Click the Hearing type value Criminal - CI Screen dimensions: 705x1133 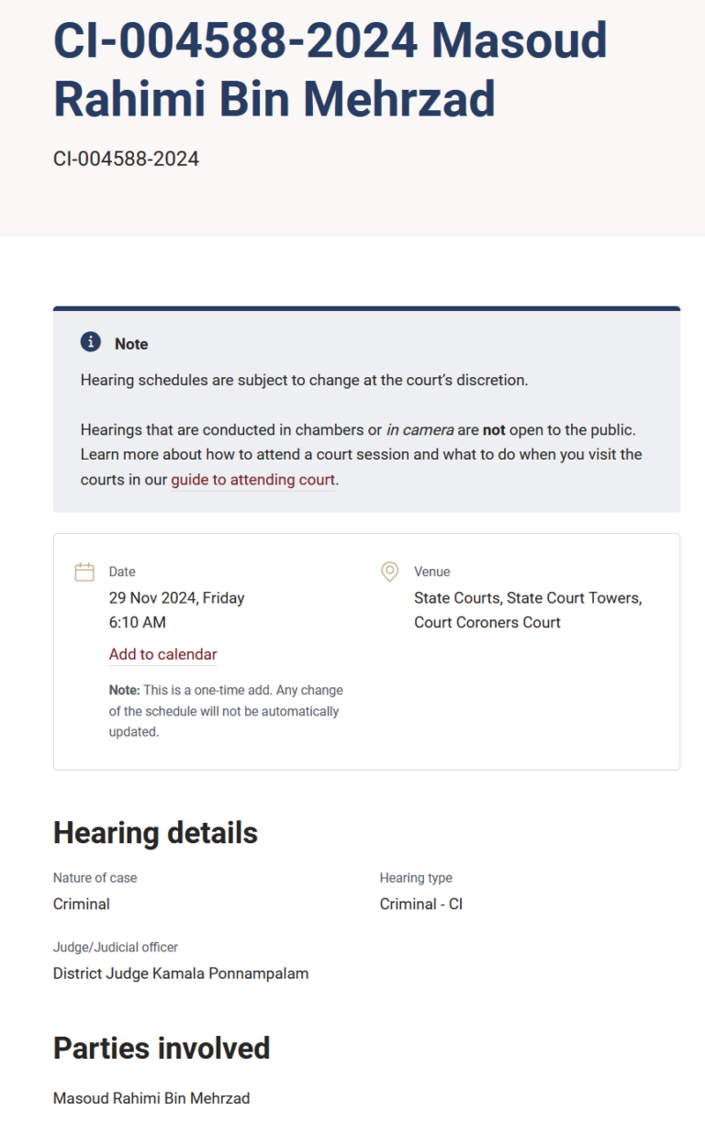click(421, 904)
